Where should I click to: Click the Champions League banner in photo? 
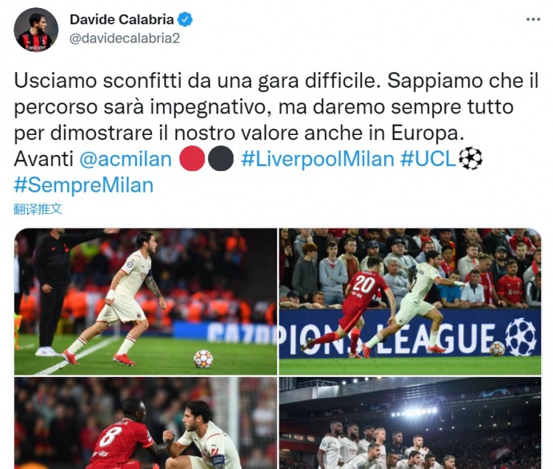click(x=410, y=333)
